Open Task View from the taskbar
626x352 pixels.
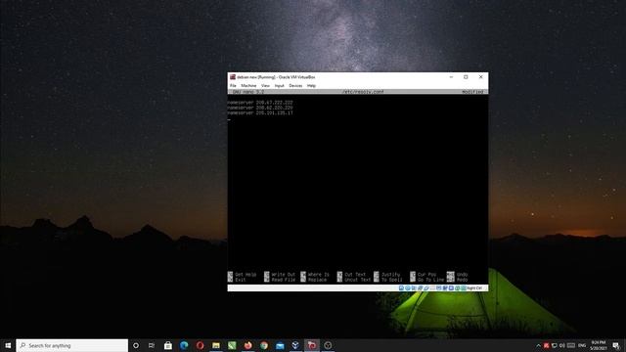click(152, 345)
